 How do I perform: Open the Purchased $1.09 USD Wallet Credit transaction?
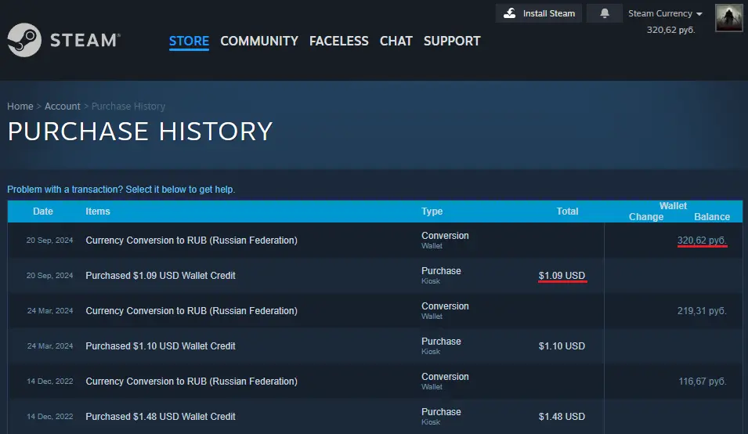[x=161, y=276]
